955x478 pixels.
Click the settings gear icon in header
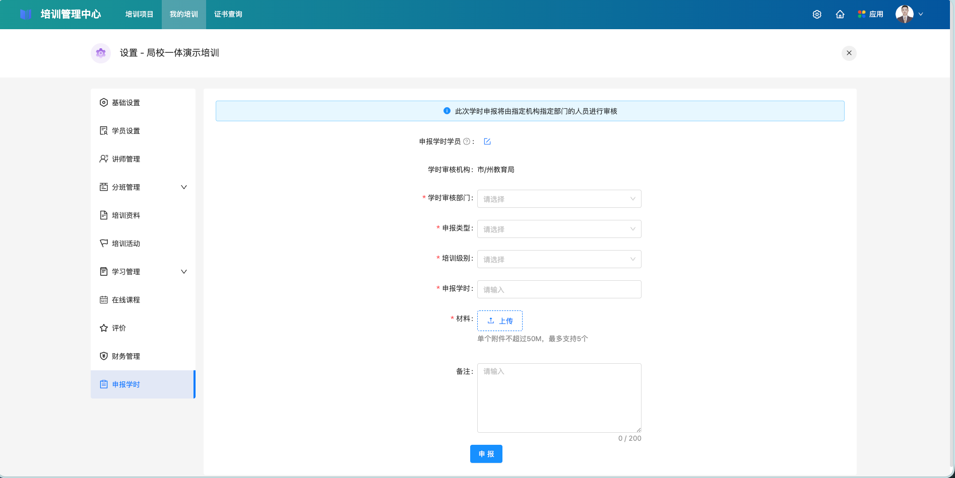click(817, 15)
